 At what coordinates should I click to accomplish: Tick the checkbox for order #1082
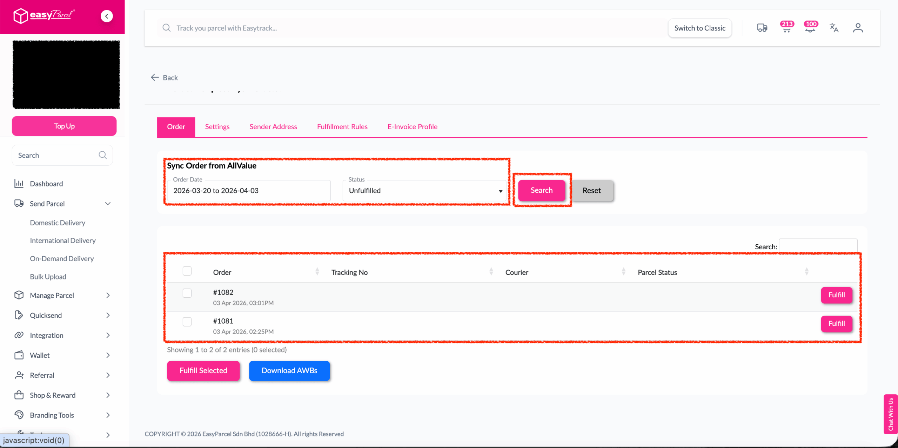(187, 293)
